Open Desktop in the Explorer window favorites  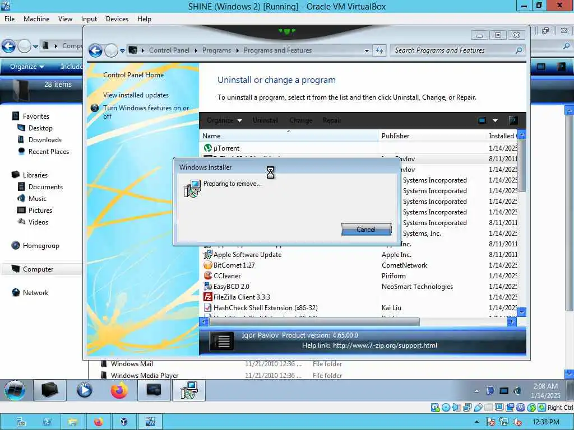(40, 128)
